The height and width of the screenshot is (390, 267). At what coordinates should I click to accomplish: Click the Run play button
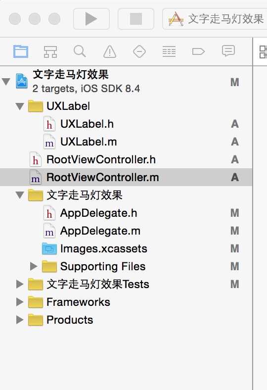point(91,19)
